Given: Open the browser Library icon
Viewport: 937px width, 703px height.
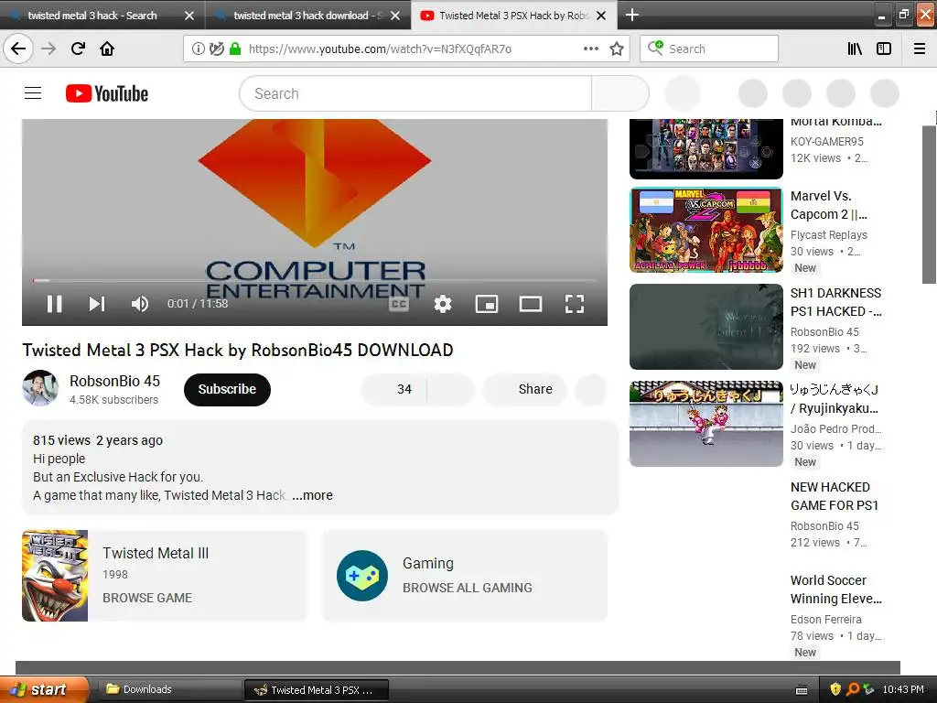Looking at the screenshot, I should 855,49.
